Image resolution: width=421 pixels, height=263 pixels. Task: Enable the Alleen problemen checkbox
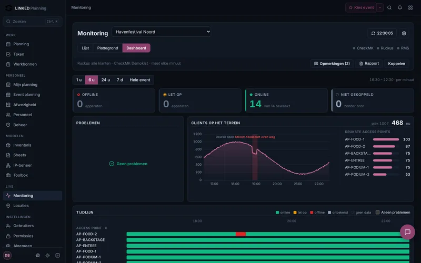(x=377, y=213)
